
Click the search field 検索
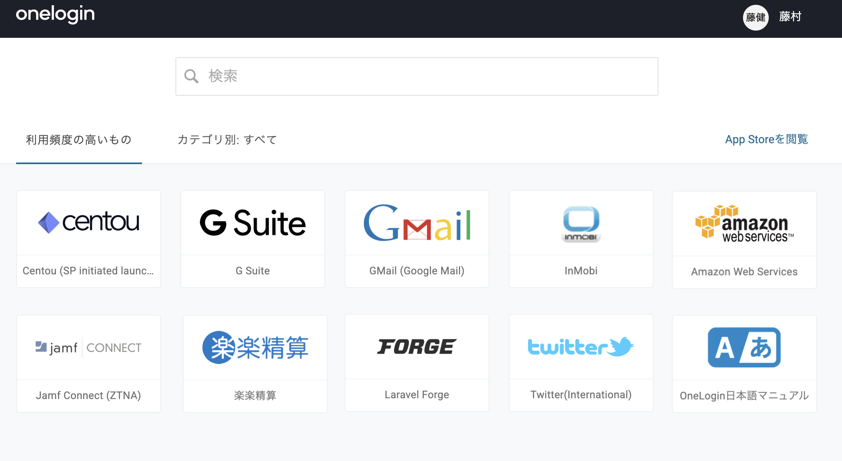coord(417,76)
